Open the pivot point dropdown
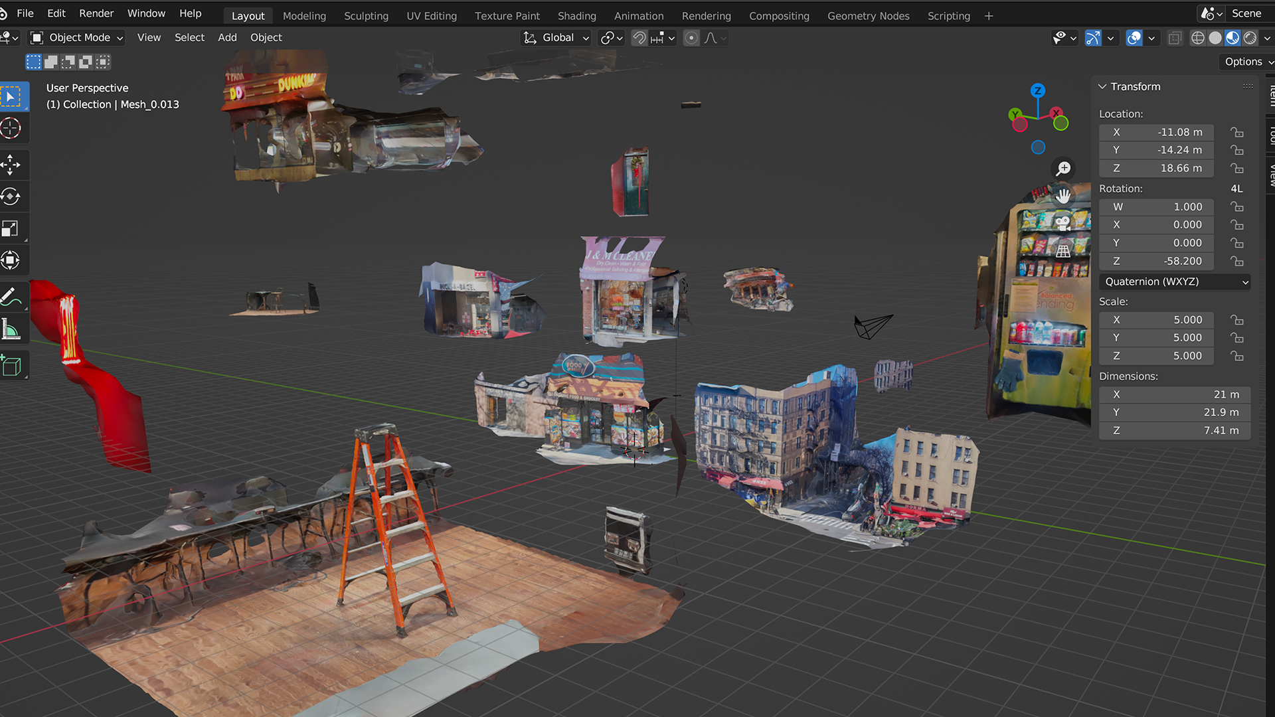 (611, 38)
